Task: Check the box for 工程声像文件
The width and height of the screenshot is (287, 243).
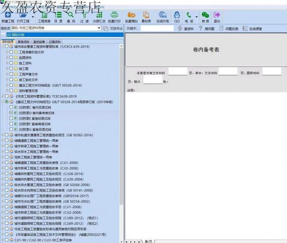Action: click(x=11, y=74)
